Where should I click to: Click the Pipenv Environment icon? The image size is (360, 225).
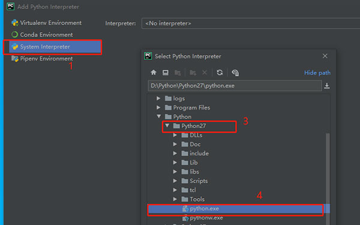coord(15,59)
